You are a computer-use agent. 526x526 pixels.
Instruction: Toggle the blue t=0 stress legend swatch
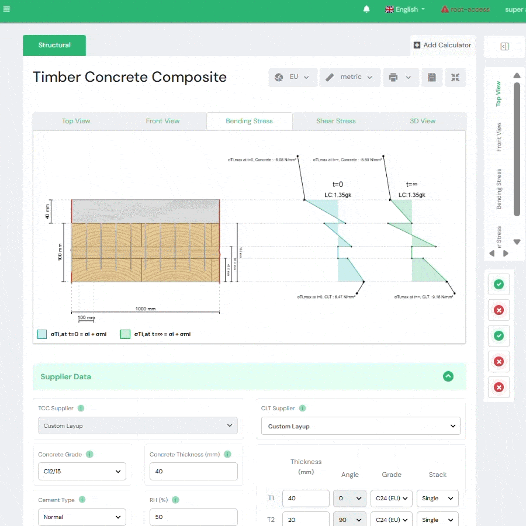tap(42, 334)
